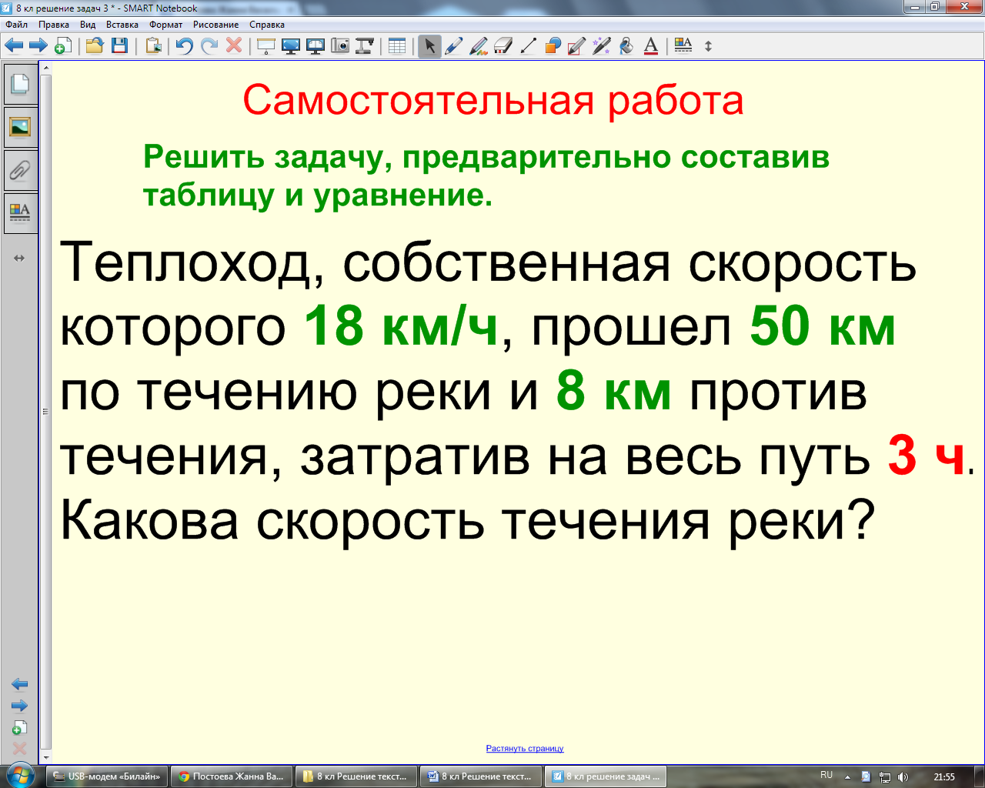Save the notebook with the floppy disk icon
This screenshot has width=985, height=788.
tap(119, 46)
